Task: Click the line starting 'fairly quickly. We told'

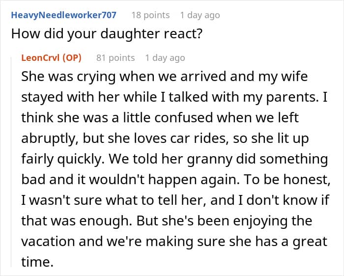Action: (174, 160)
